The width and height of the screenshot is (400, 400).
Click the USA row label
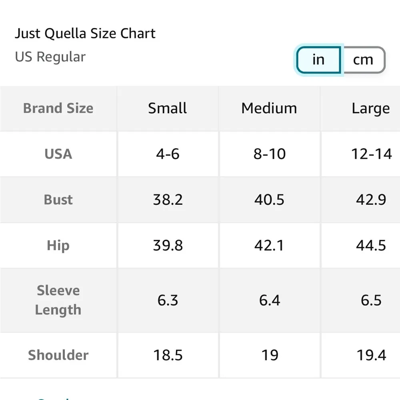click(x=58, y=154)
